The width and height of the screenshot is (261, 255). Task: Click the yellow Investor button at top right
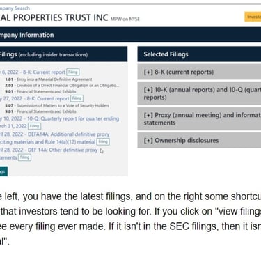point(253,17)
